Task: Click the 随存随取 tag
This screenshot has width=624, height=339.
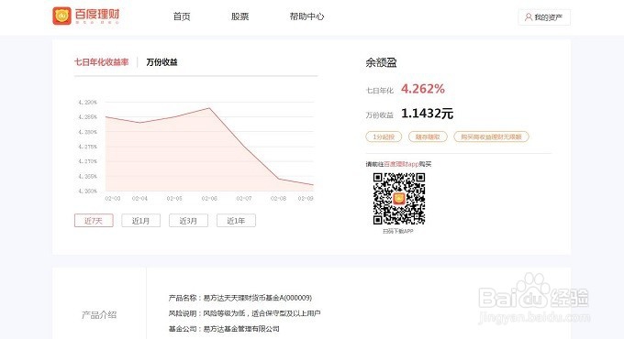Action: (x=428, y=137)
